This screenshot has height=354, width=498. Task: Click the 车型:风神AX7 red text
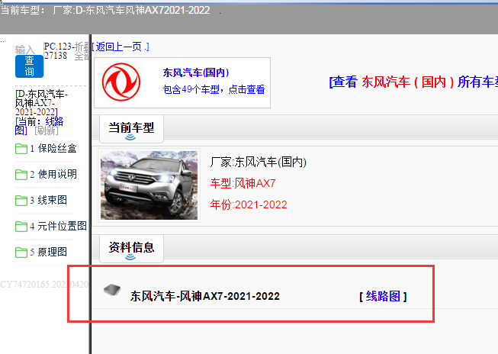pyautogui.click(x=243, y=183)
